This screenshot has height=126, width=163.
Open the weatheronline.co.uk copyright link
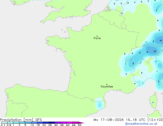(141, 124)
